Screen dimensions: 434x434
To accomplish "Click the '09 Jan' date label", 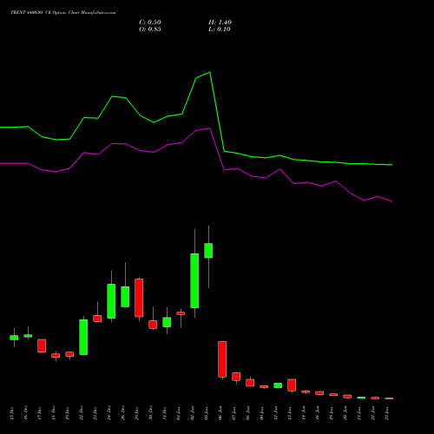I will pyautogui.click(x=261, y=413).
